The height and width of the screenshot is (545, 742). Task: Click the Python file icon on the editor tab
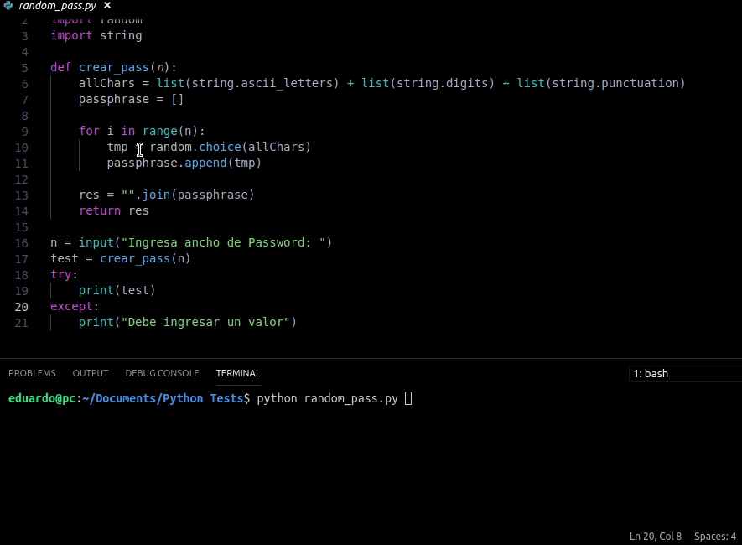tap(8, 5)
